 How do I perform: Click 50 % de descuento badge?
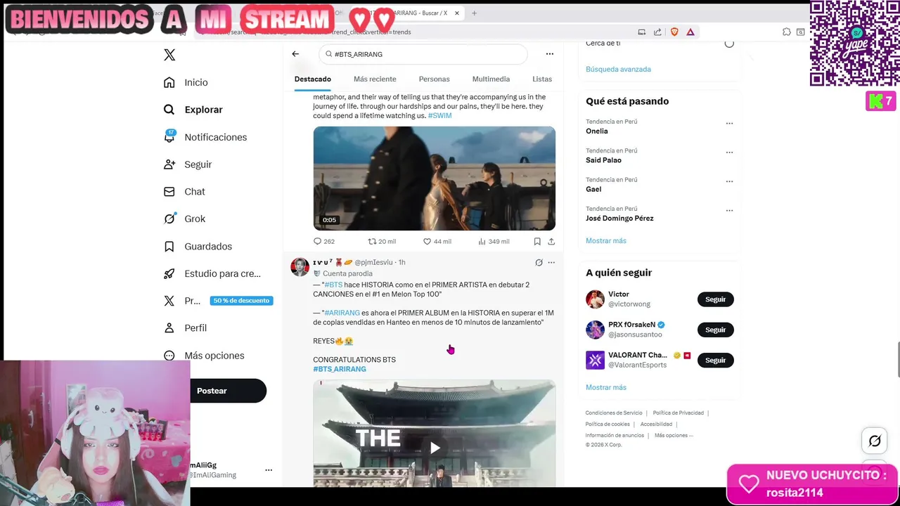[241, 301]
